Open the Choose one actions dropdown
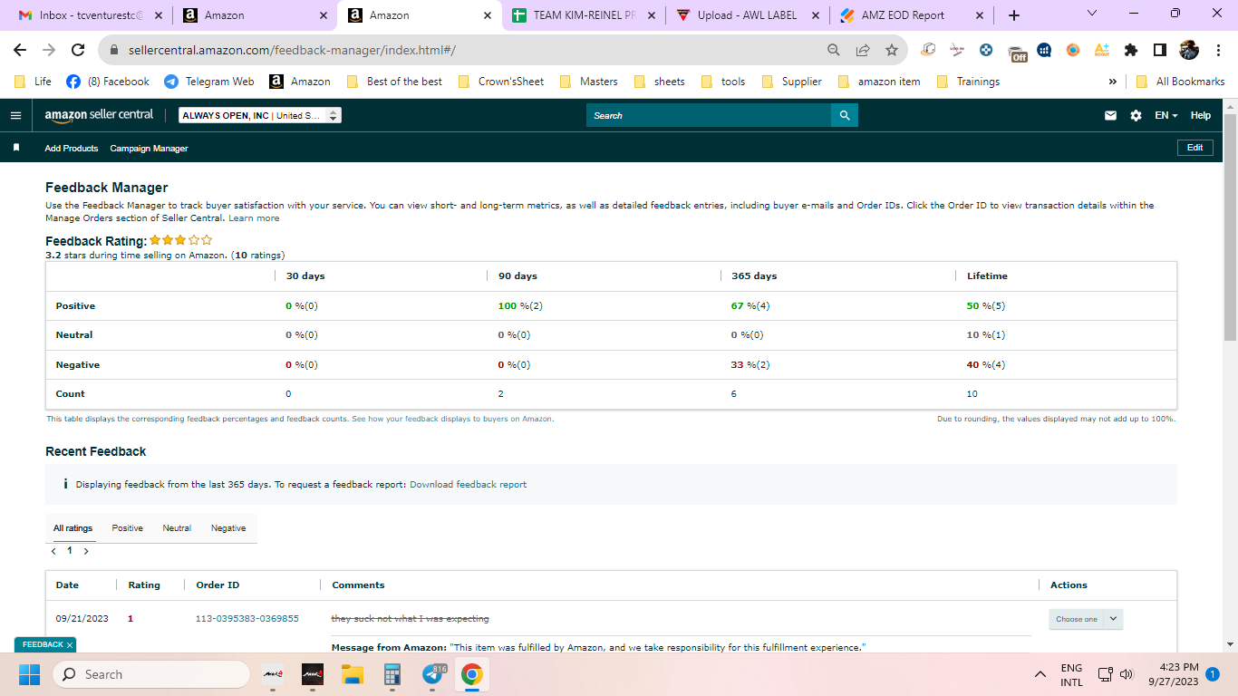Viewport: 1238px width, 696px height. click(1086, 619)
